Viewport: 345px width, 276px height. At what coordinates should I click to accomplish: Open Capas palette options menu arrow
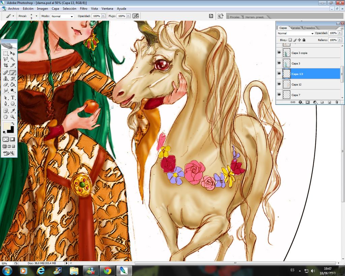342,28
